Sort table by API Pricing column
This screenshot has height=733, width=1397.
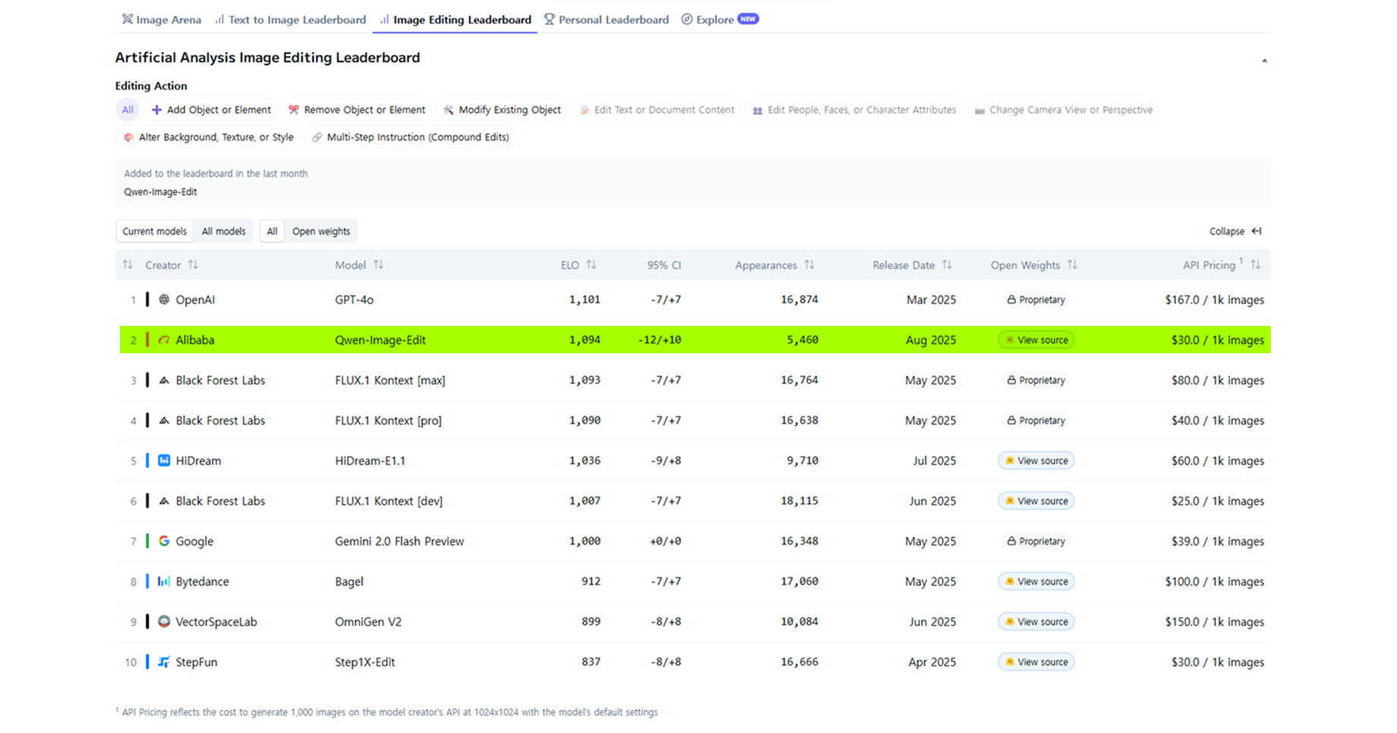coord(1221,265)
